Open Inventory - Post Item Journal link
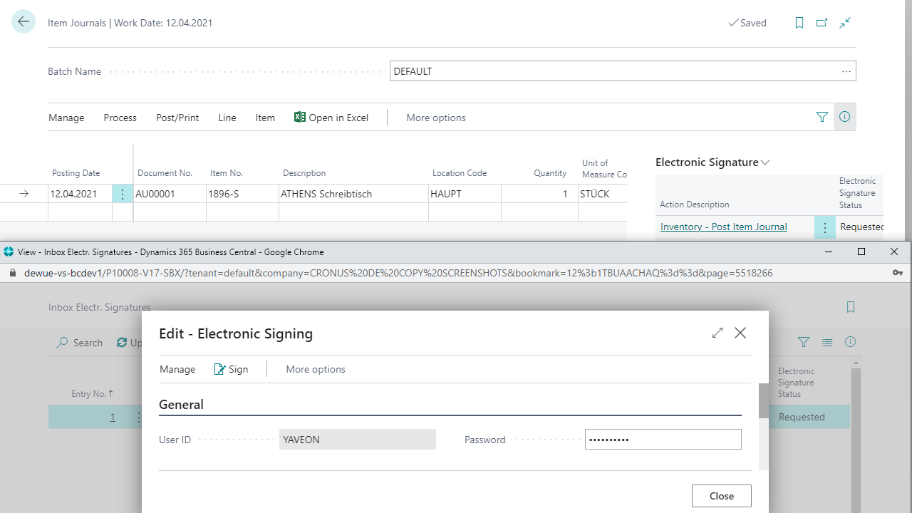Image resolution: width=912 pixels, height=513 pixels. click(x=724, y=227)
